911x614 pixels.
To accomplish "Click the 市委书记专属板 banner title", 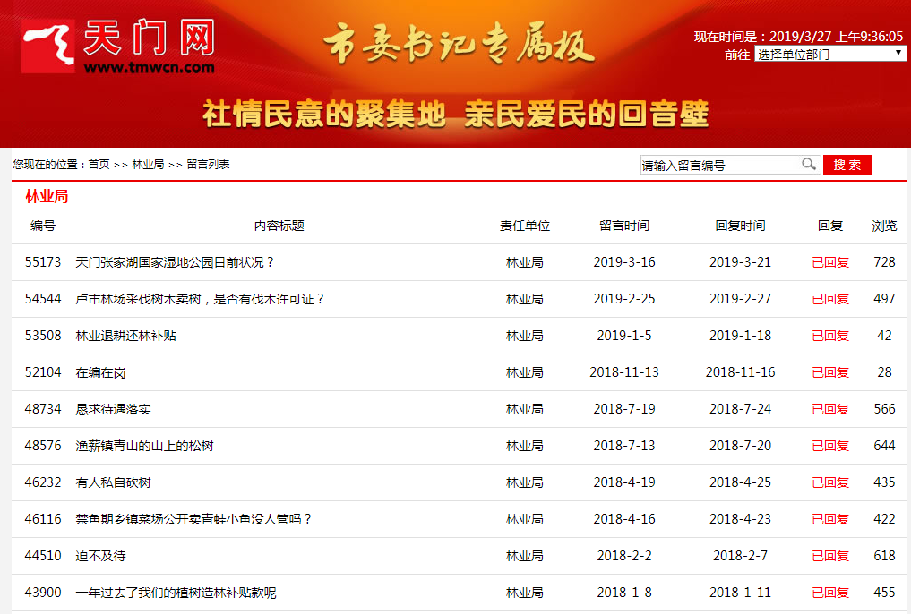I will pyautogui.click(x=457, y=45).
